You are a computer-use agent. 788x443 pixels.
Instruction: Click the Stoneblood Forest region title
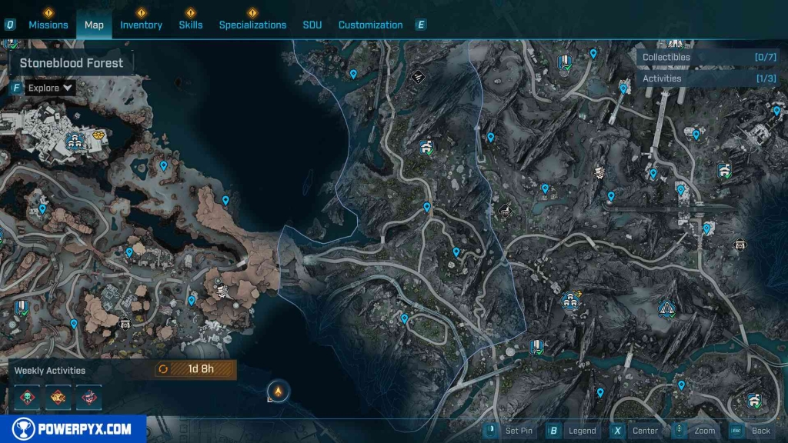point(72,63)
